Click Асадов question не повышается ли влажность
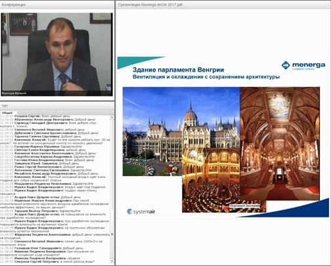 tap(53, 216)
